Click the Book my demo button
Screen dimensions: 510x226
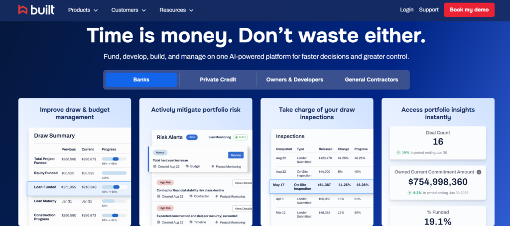click(x=469, y=10)
